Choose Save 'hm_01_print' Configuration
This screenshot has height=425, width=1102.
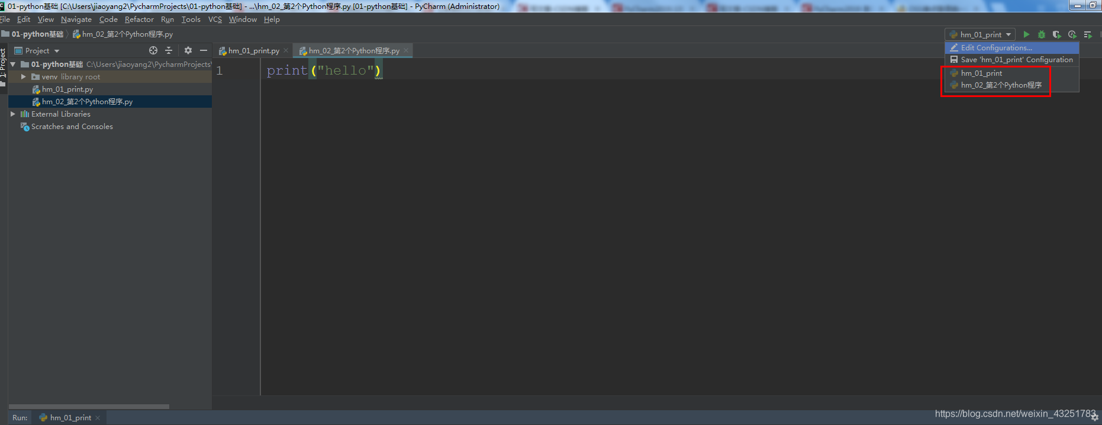[x=1012, y=60]
